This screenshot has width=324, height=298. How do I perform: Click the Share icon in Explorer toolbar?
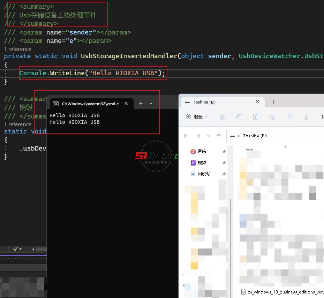(x=289, y=117)
